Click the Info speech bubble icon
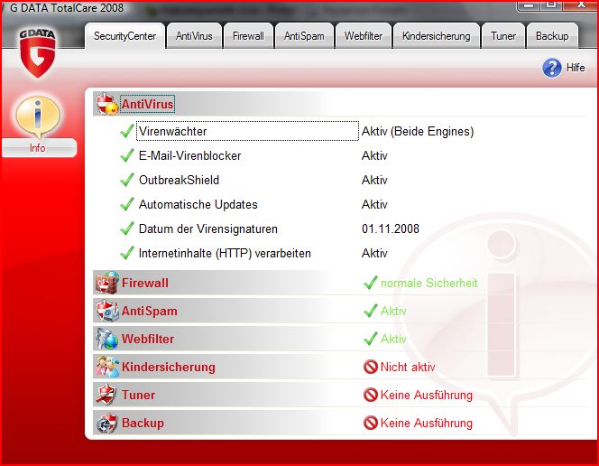The image size is (599, 466). coord(38,116)
